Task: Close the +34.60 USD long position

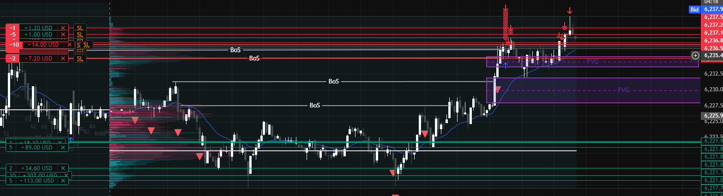Action: point(63,168)
